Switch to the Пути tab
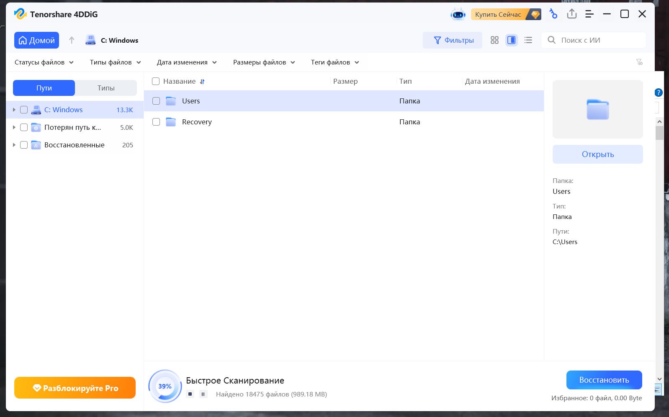 (44, 88)
